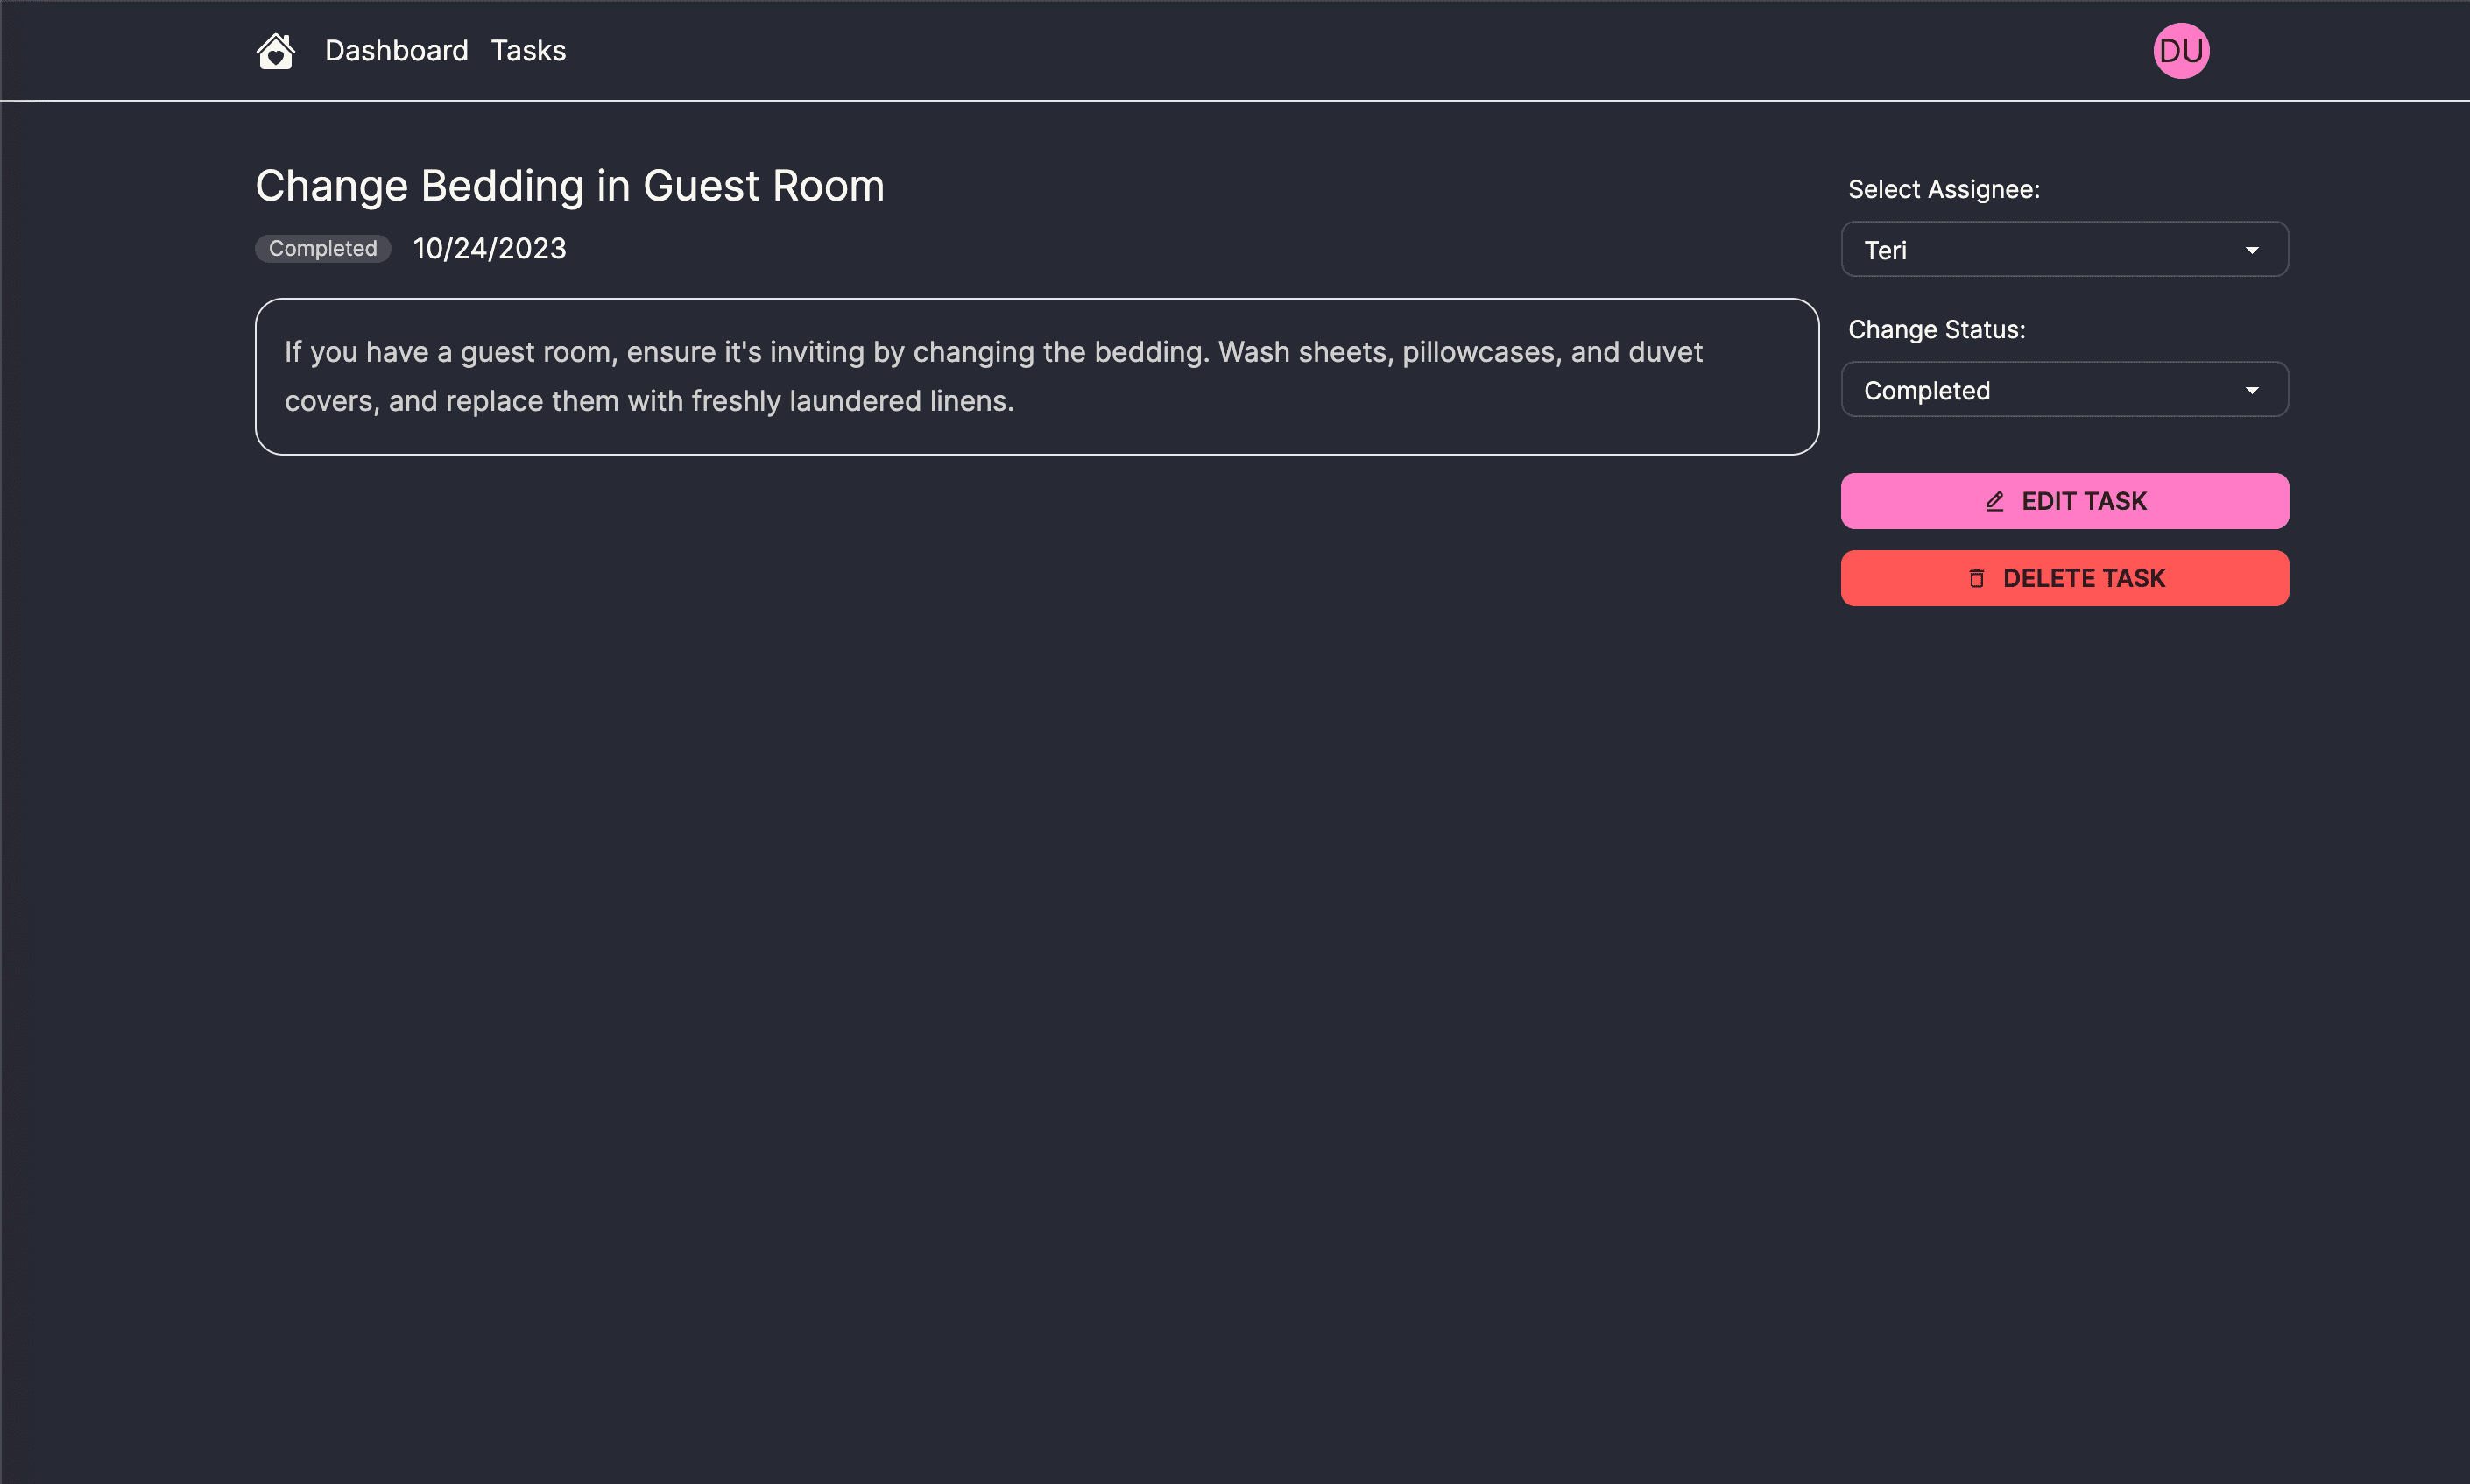Click the Completed value in status field

click(1926, 390)
